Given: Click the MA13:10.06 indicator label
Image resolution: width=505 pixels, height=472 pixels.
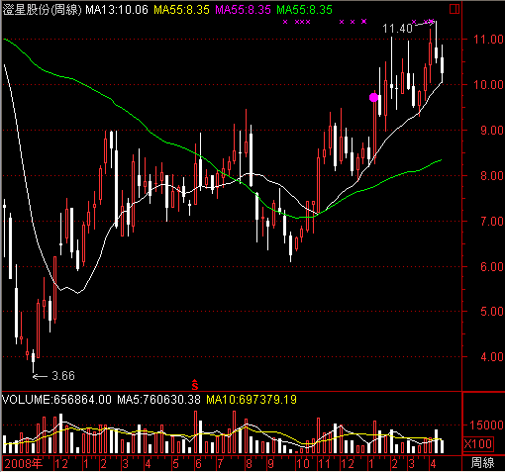Looking at the screenshot, I should (x=117, y=10).
